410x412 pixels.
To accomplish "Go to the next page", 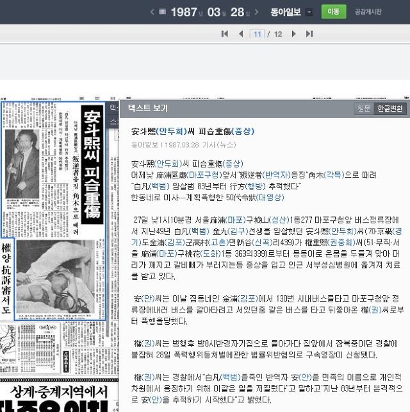I will (294, 34).
